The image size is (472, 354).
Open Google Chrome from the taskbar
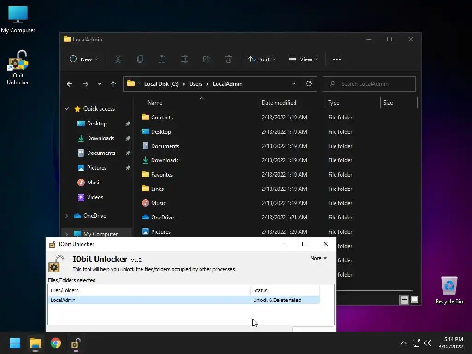pyautogui.click(x=56, y=343)
